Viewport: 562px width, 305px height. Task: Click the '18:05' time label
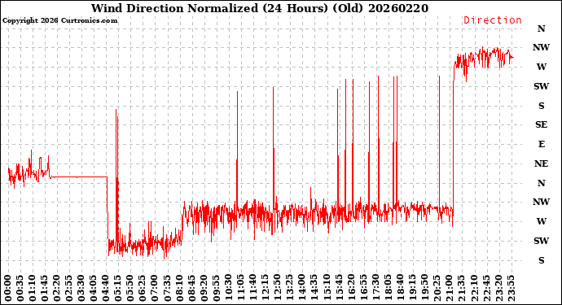(x=389, y=289)
